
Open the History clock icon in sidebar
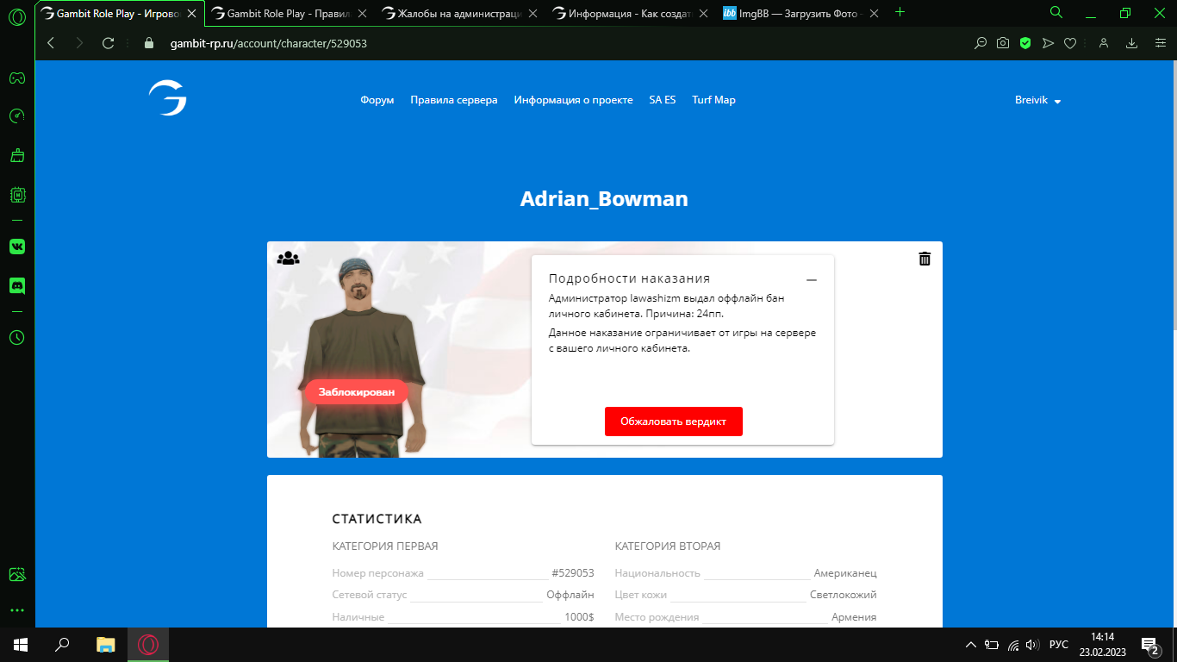coord(16,338)
